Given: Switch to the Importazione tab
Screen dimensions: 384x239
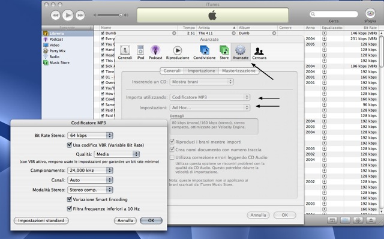Looking at the screenshot, I should coord(201,71).
